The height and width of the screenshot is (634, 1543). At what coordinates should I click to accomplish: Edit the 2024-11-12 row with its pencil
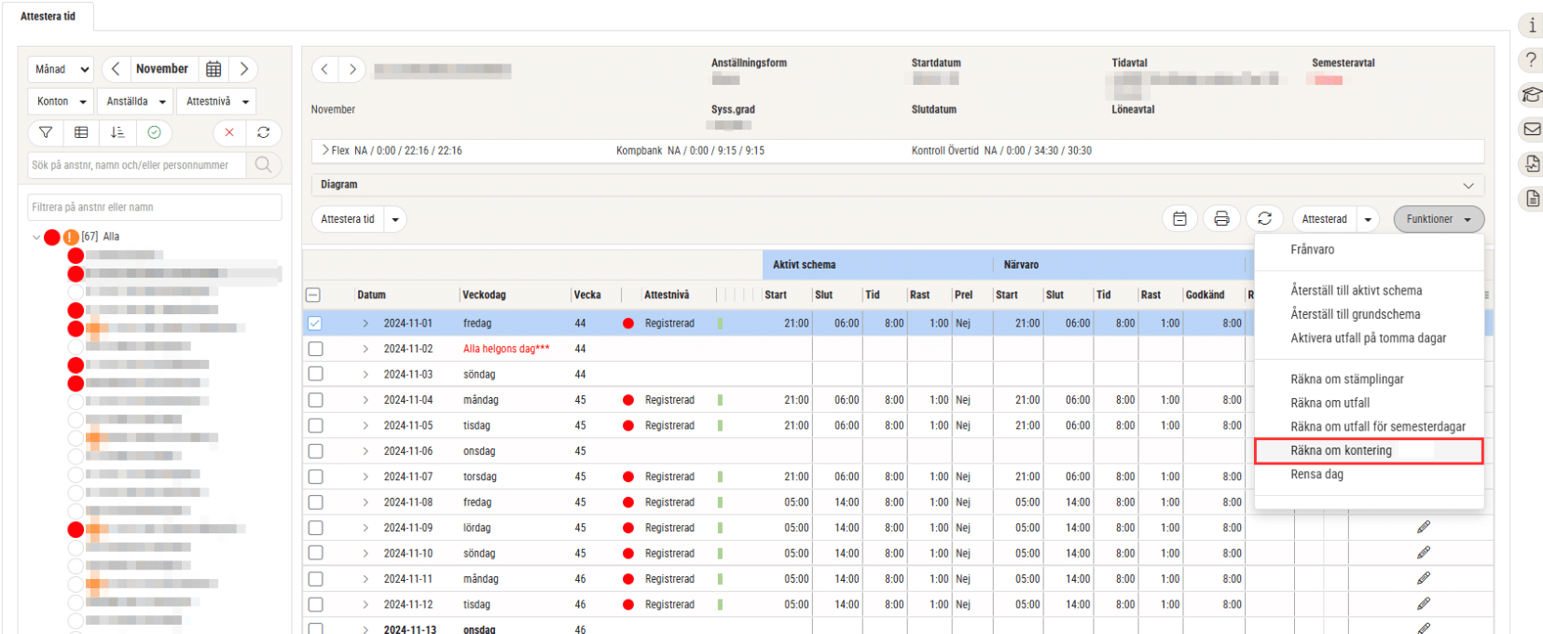pyautogui.click(x=1424, y=604)
